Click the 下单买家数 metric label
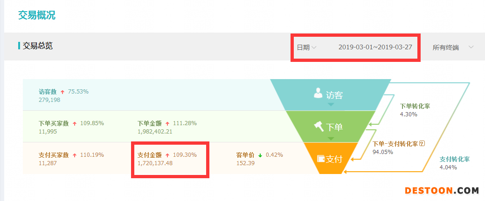This screenshot has width=485, height=201. [x=54, y=123]
